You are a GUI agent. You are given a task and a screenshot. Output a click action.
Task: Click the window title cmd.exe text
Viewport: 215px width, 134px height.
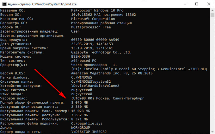[42, 4]
